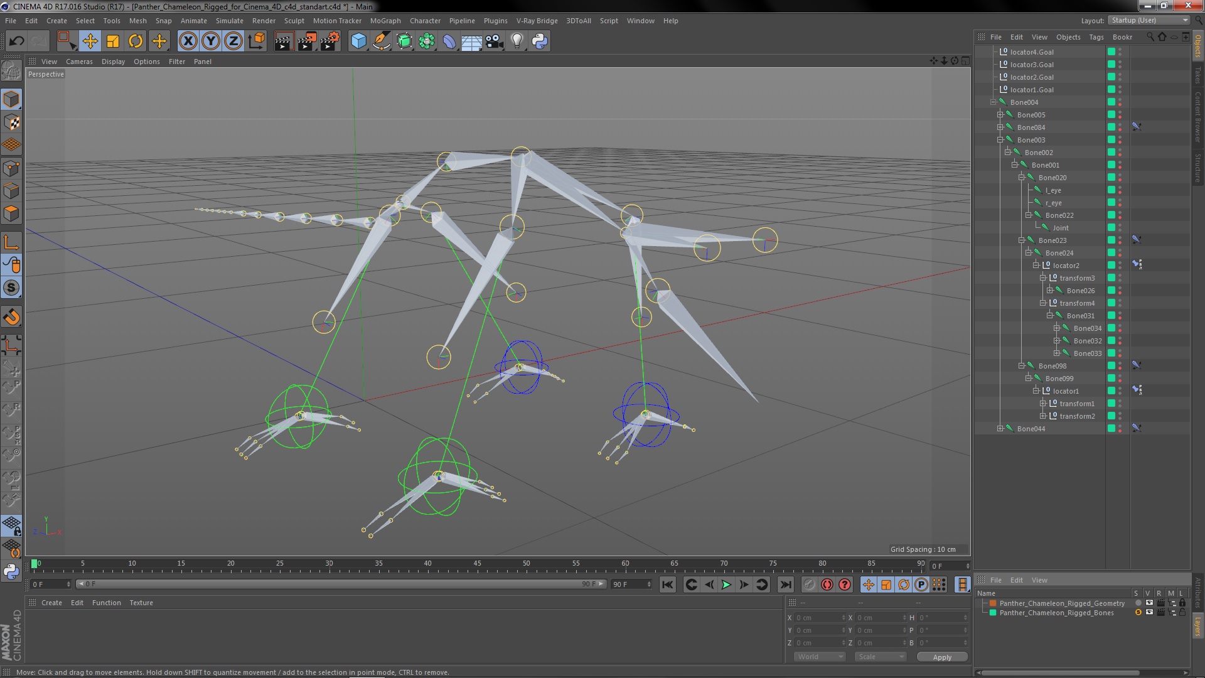Click the Function menu in timeline
1205x678 pixels.
(105, 602)
